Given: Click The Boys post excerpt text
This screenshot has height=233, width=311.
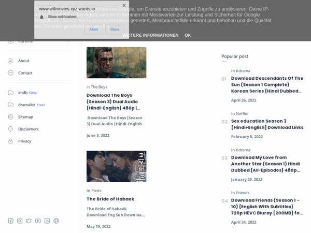Looking at the screenshot, I should click(x=116, y=121).
